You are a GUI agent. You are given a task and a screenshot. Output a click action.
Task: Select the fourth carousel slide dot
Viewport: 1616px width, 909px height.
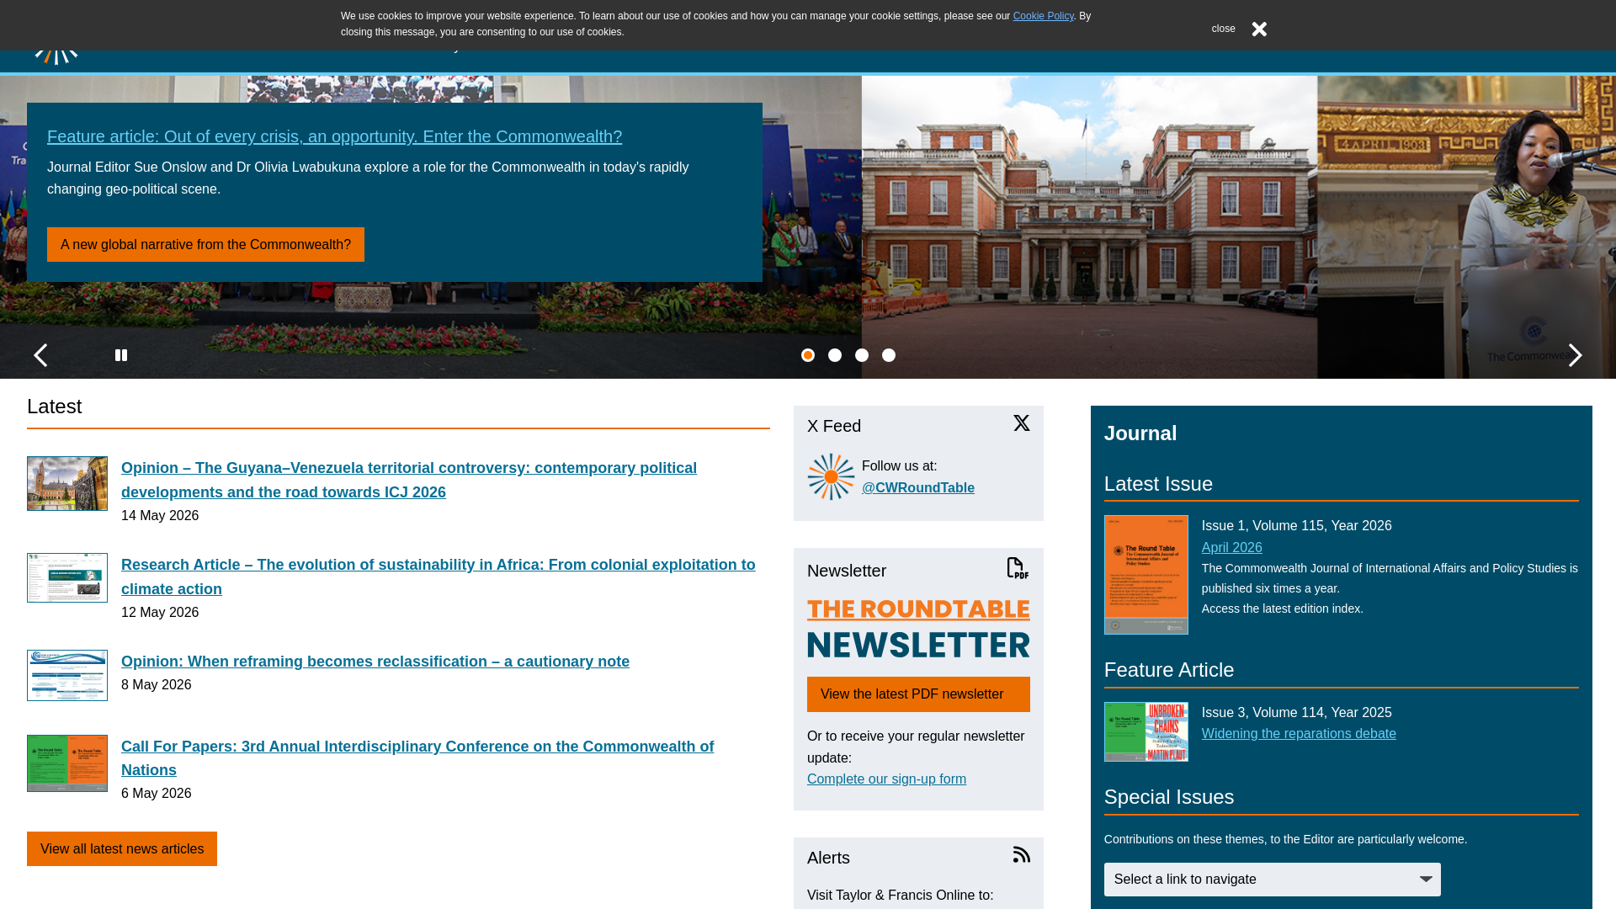click(889, 355)
